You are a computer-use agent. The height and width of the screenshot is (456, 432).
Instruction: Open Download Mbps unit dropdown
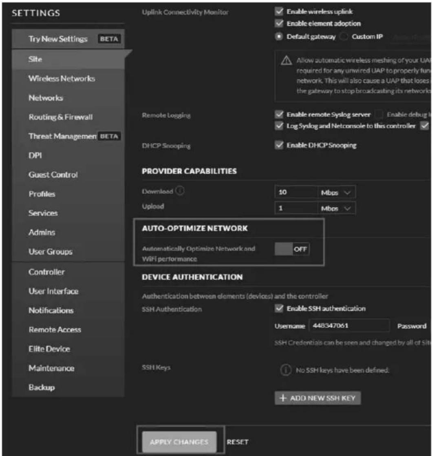coord(337,192)
